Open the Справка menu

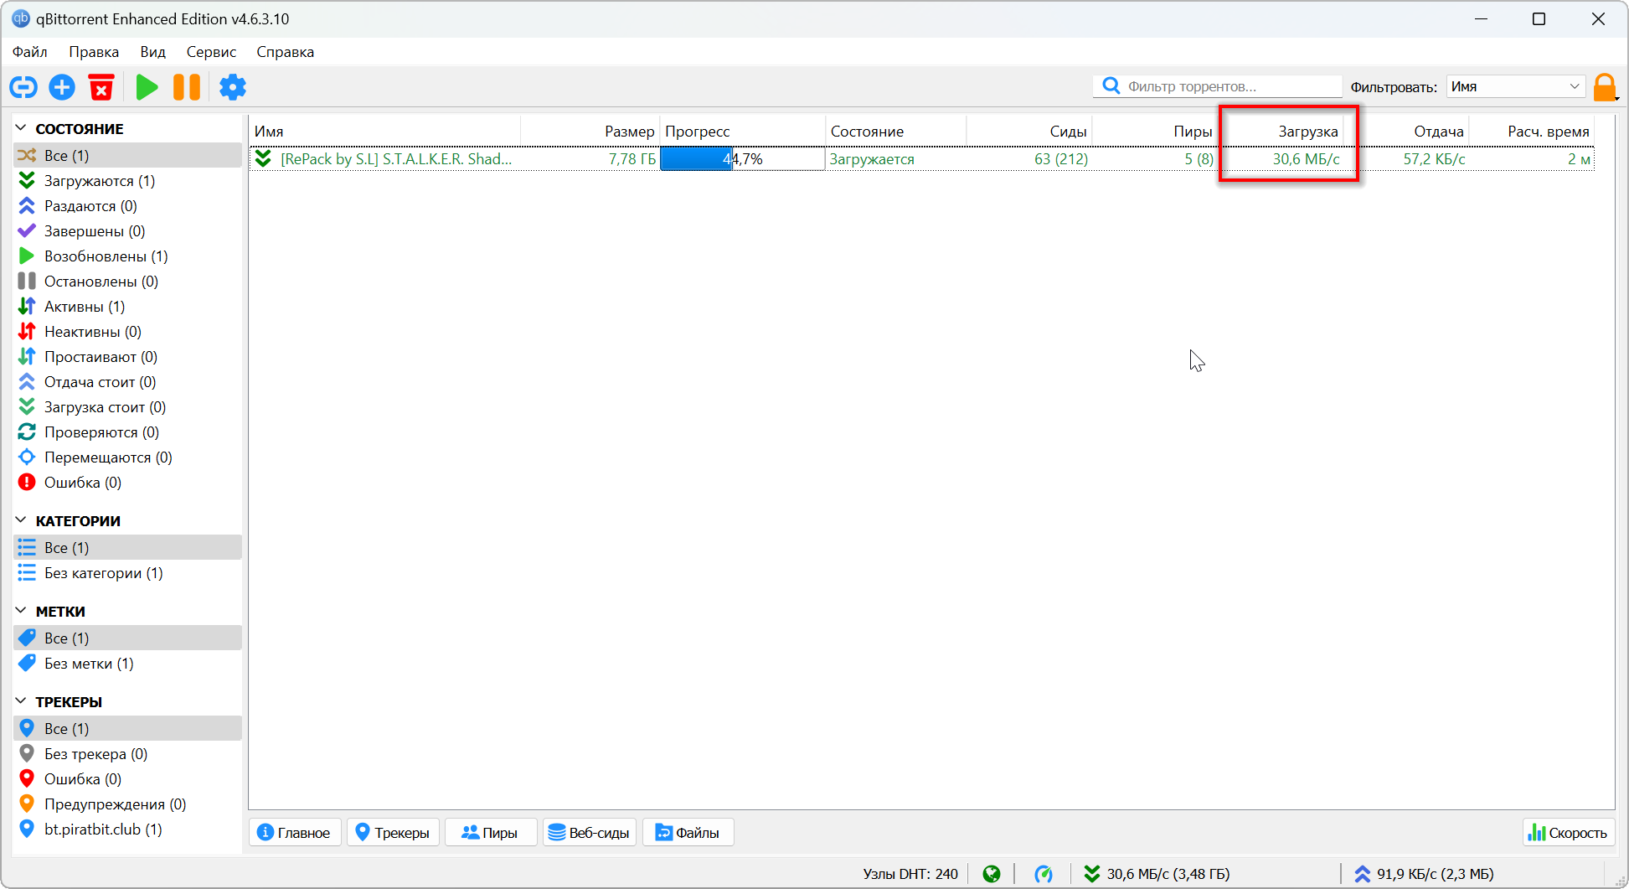pos(286,52)
